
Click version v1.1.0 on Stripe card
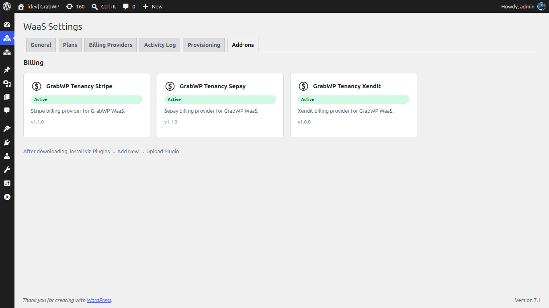(x=37, y=122)
